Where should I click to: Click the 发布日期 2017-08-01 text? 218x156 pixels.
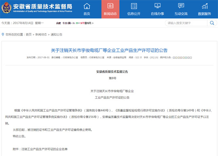point(38,58)
